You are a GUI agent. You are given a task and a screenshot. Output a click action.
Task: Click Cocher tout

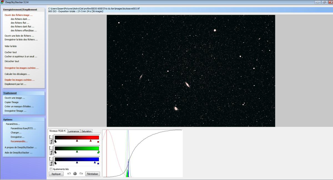(11, 52)
